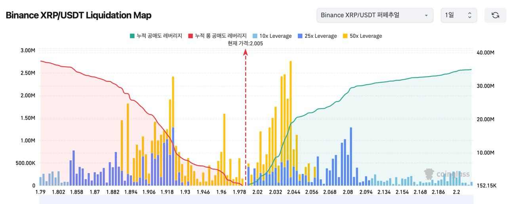Click the 2.02 price axis label
Screen dimensions: 507x204
[x=257, y=192]
